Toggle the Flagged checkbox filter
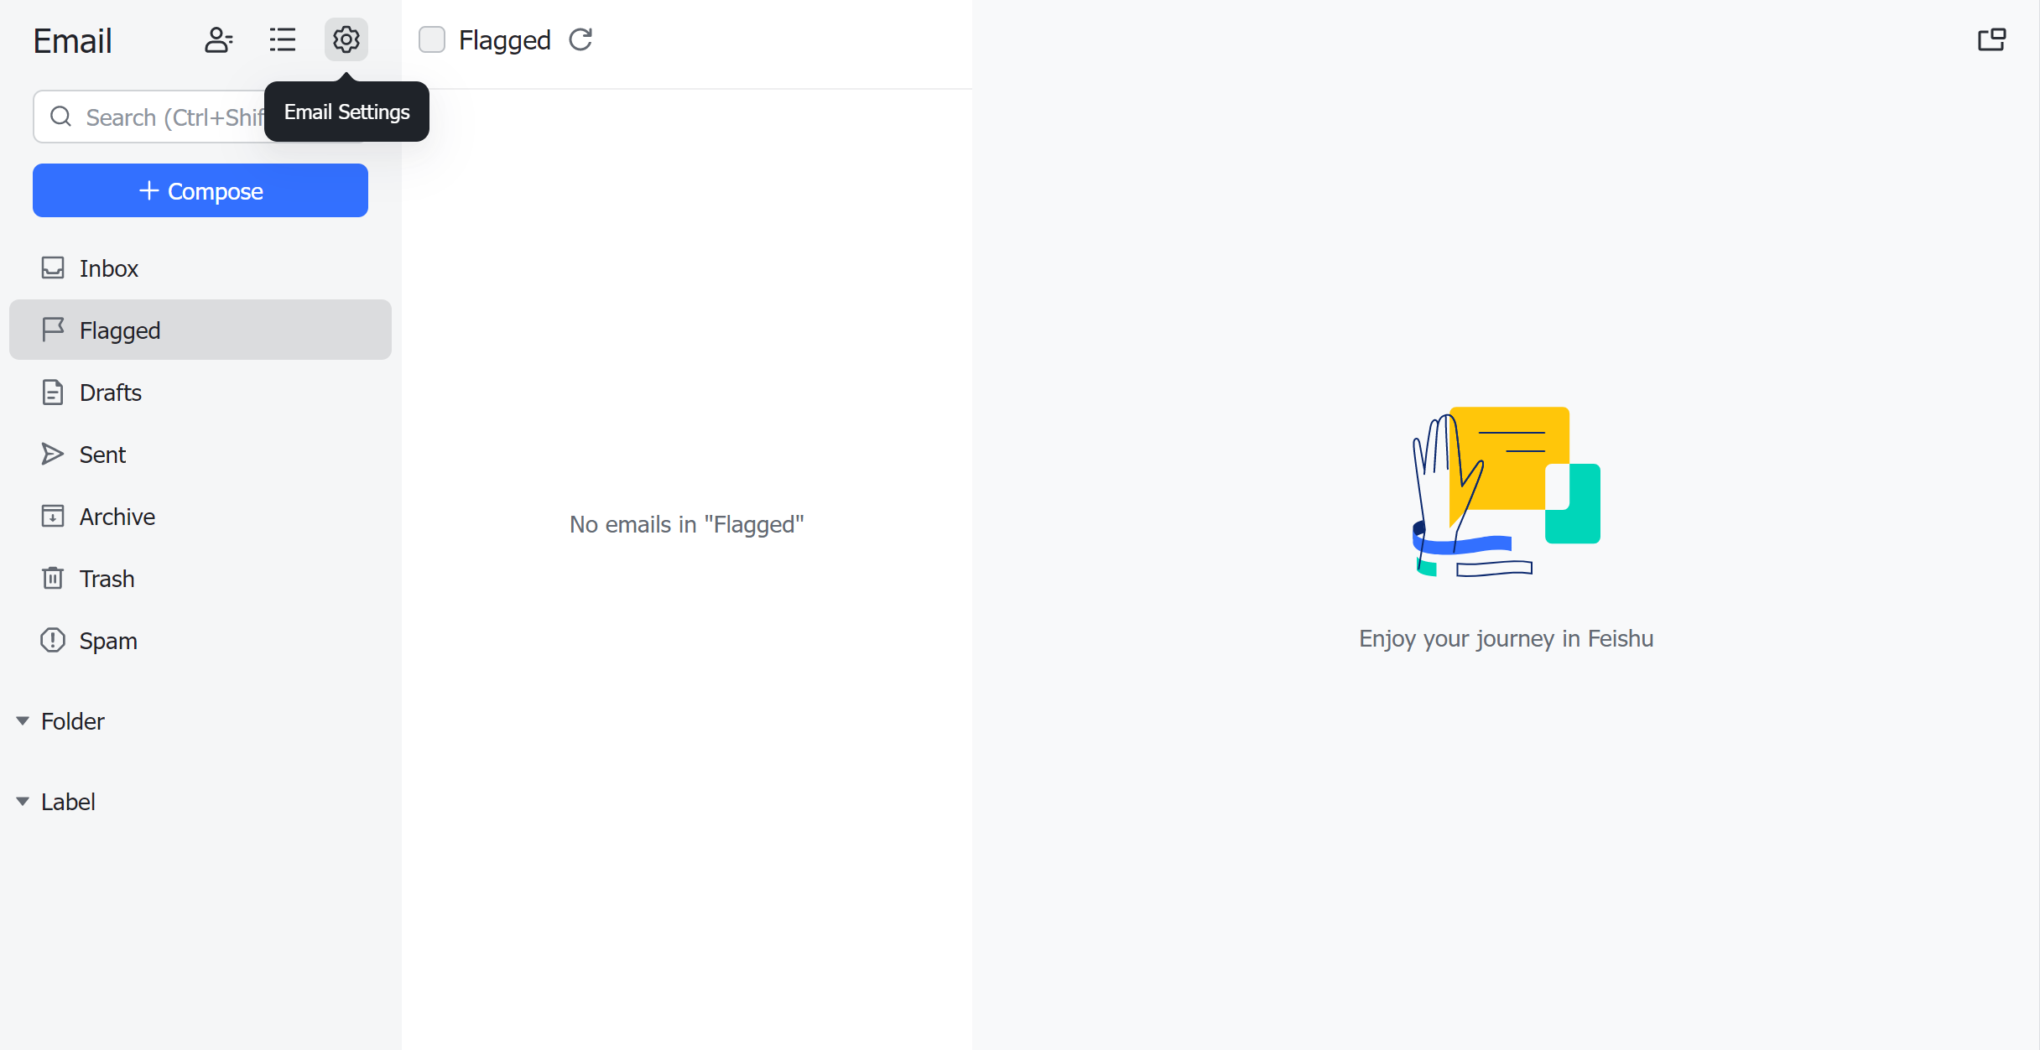The image size is (2040, 1050). [x=431, y=39]
